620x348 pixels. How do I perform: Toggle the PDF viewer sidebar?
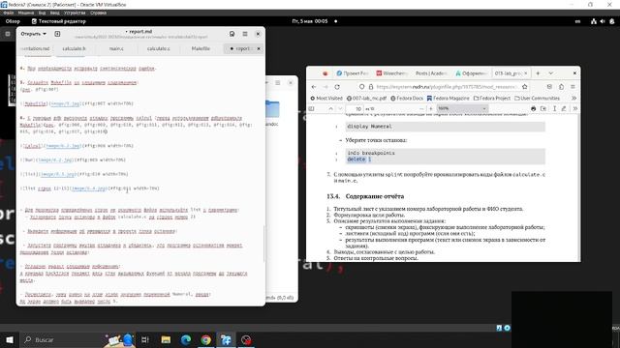312,108
